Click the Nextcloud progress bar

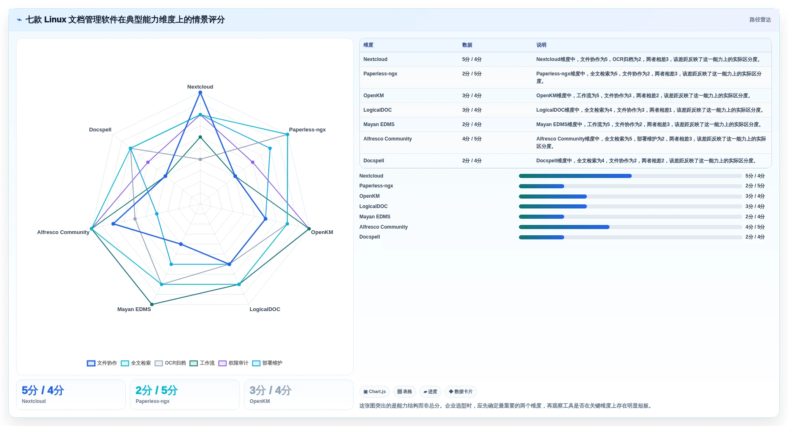coord(630,176)
